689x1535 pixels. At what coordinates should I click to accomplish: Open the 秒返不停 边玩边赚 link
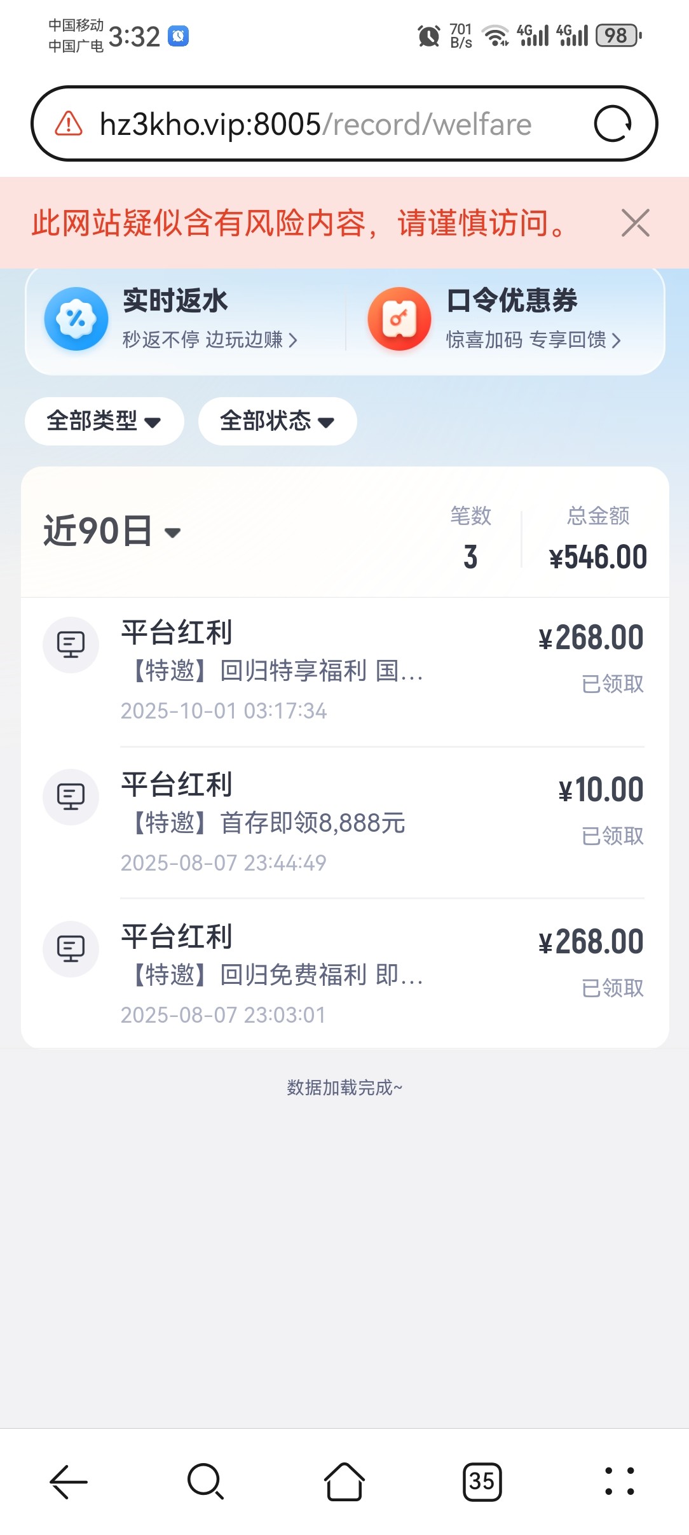[x=210, y=340]
